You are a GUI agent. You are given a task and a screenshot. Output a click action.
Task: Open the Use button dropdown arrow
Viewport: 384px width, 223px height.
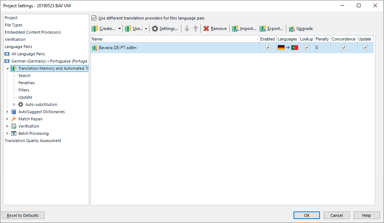pos(146,29)
